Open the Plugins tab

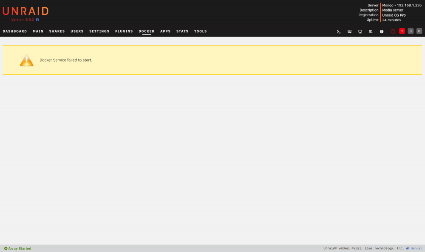pos(124,31)
